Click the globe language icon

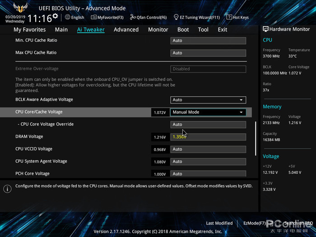[68, 17]
